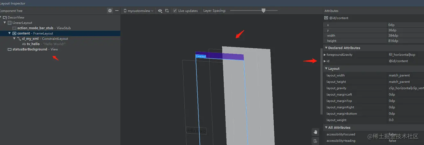Image resolution: width=424 pixels, height=145 pixels.
Task: Collapse the Layout attributes section
Action: [326, 69]
